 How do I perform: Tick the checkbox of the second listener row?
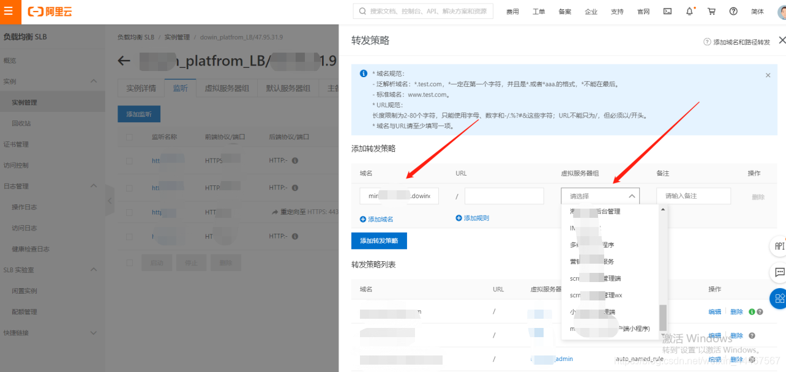coord(129,187)
